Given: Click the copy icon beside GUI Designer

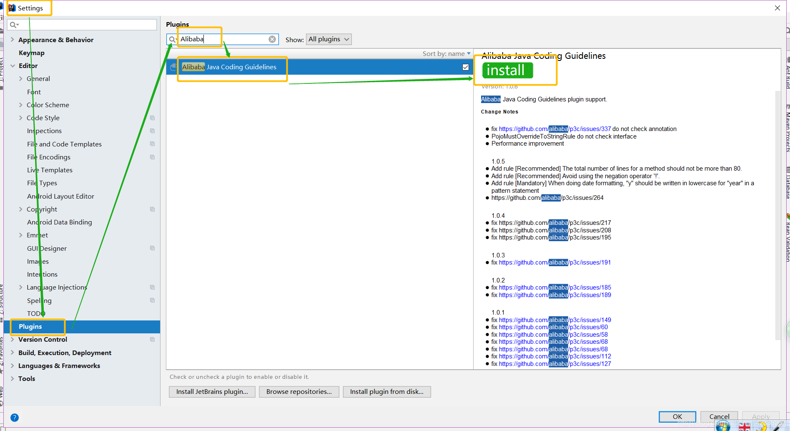Looking at the screenshot, I should tap(153, 248).
